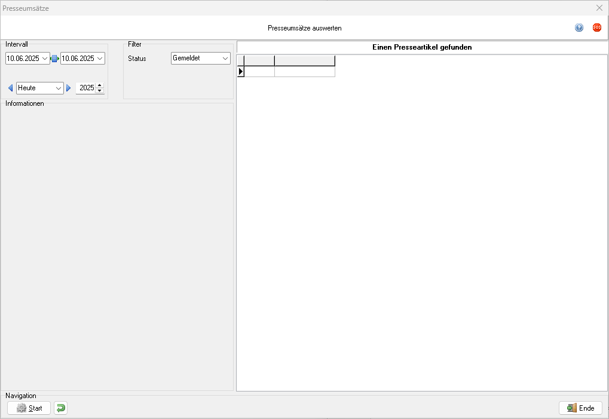Image resolution: width=609 pixels, height=419 pixels.
Task: Click the Ende button
Action: [580, 408]
